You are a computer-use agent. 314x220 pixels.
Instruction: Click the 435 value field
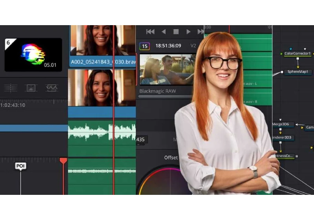(142, 139)
